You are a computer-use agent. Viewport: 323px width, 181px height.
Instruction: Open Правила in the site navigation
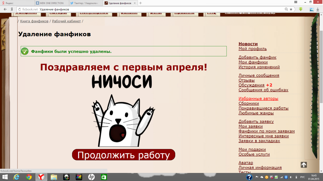tap(184, 12)
